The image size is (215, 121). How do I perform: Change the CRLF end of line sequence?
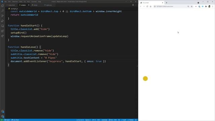(98, 120)
